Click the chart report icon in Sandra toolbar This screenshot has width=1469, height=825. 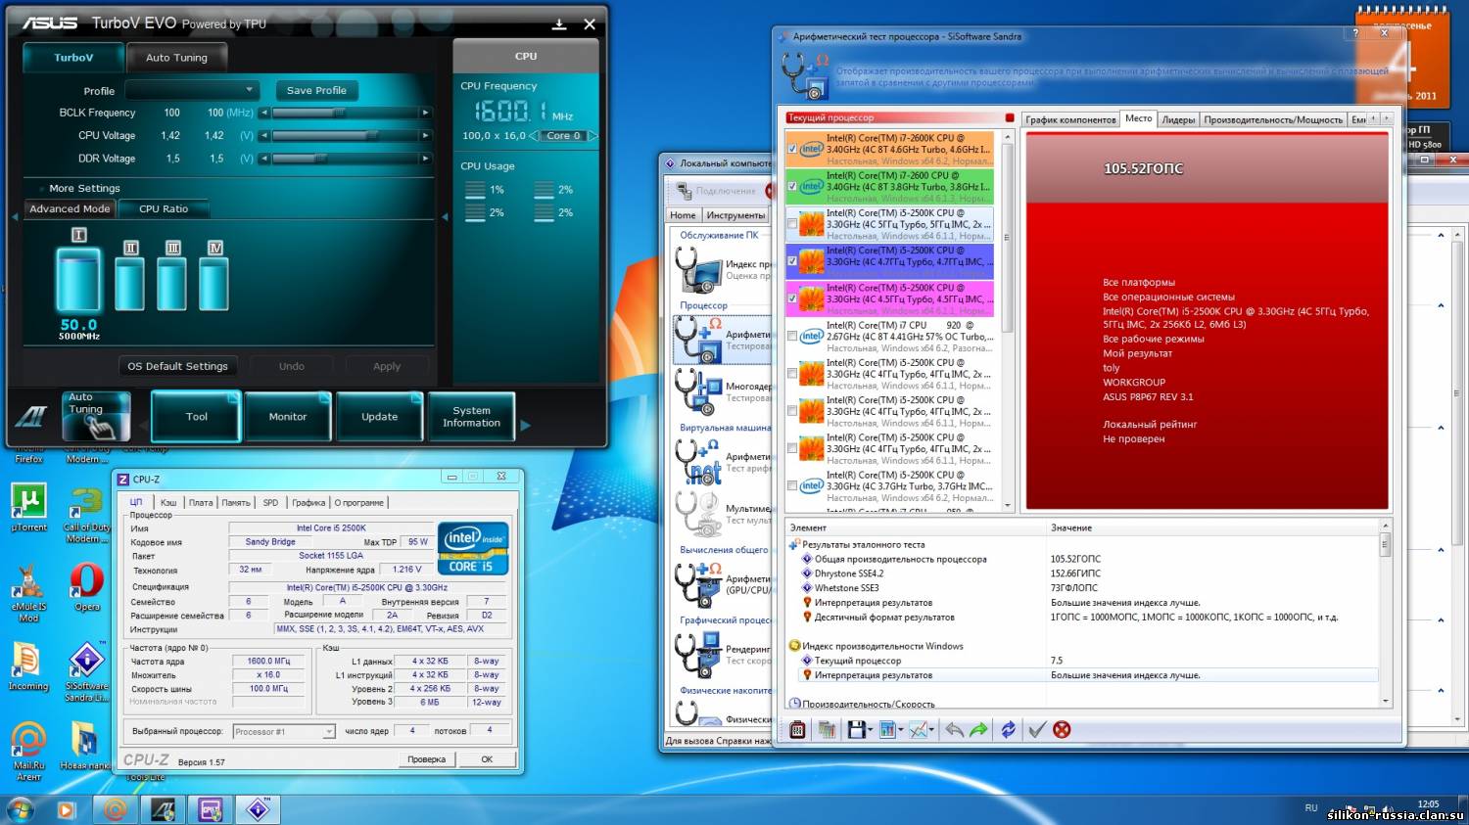pos(886,730)
